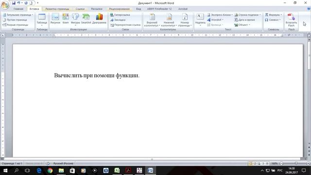Customize the Quick Access toolbar dropdown
The image size is (311, 175).
point(38,3)
